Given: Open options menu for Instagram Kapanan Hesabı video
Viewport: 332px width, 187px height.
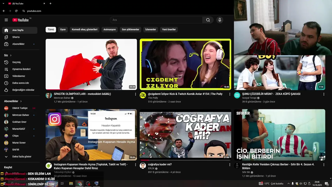Looking at the screenshot, I should pyautogui.click(x=135, y=165).
